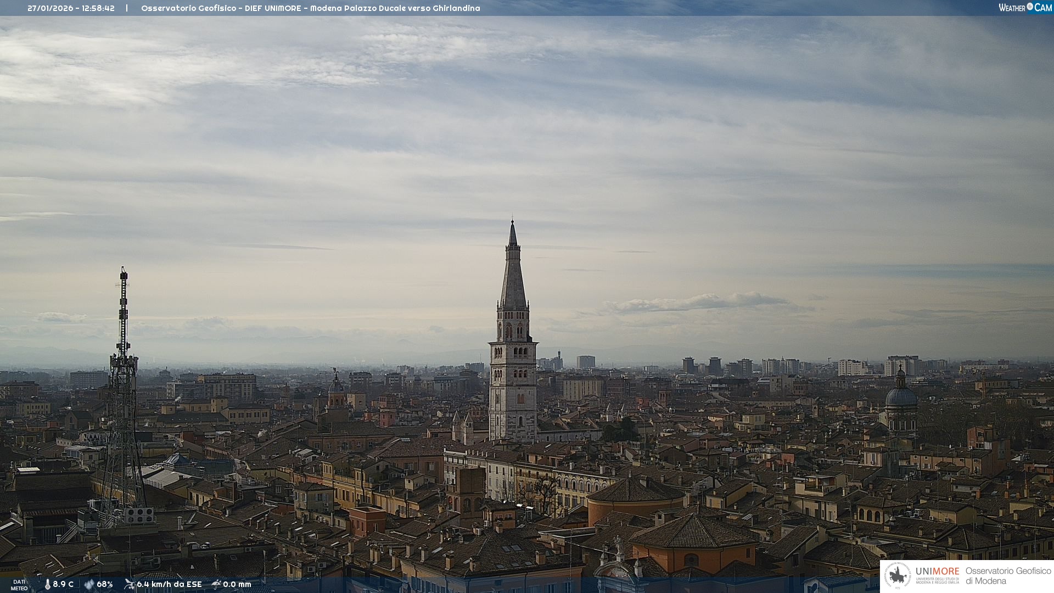The width and height of the screenshot is (1054, 593).
Task: Click the UNIMORE wordmark text
Action: pyautogui.click(x=937, y=572)
